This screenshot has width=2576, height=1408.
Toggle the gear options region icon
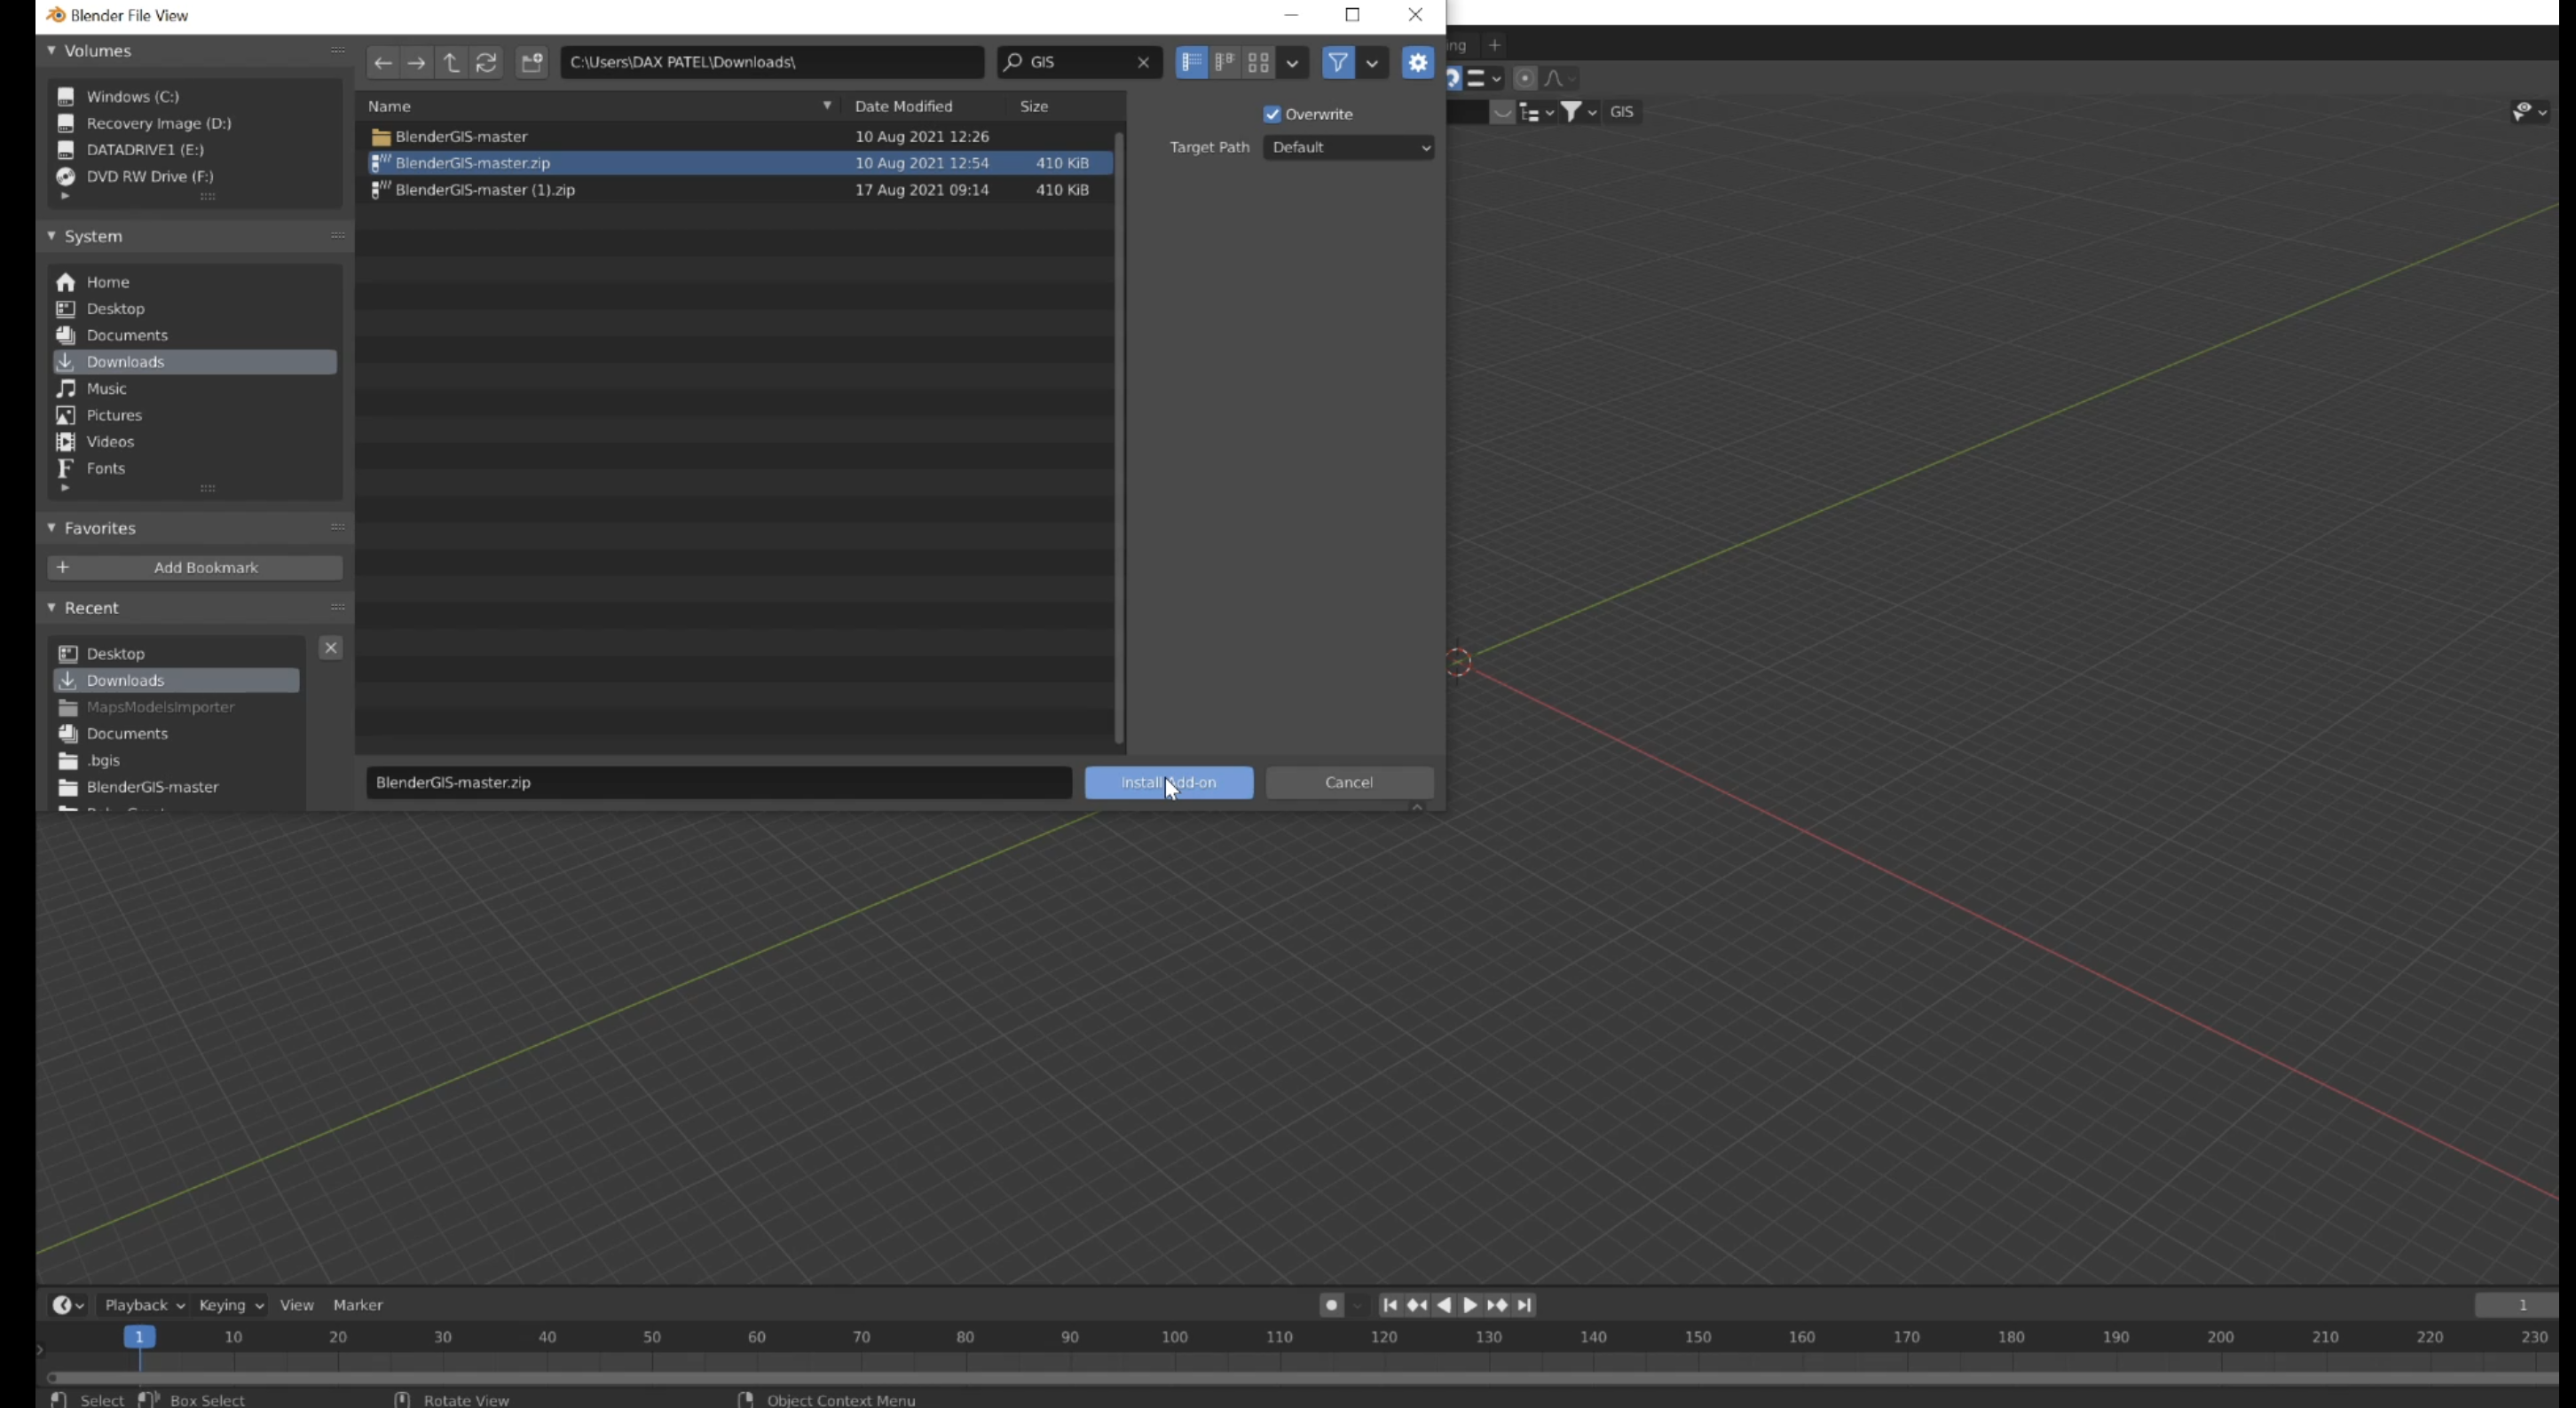pyautogui.click(x=1417, y=63)
